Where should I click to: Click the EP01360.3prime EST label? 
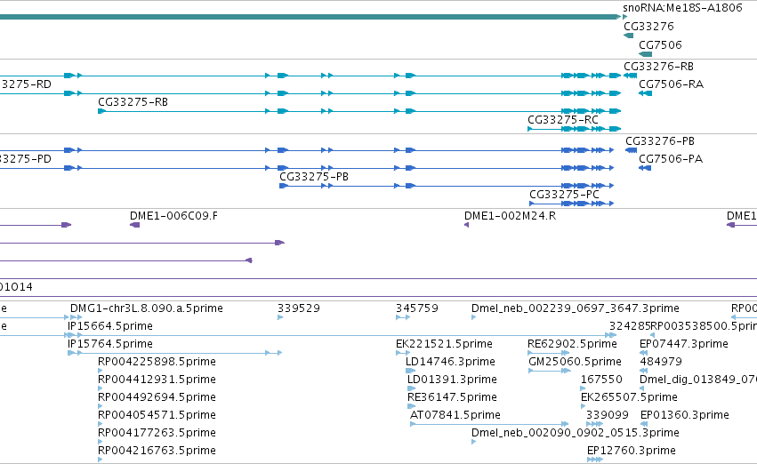(x=685, y=415)
